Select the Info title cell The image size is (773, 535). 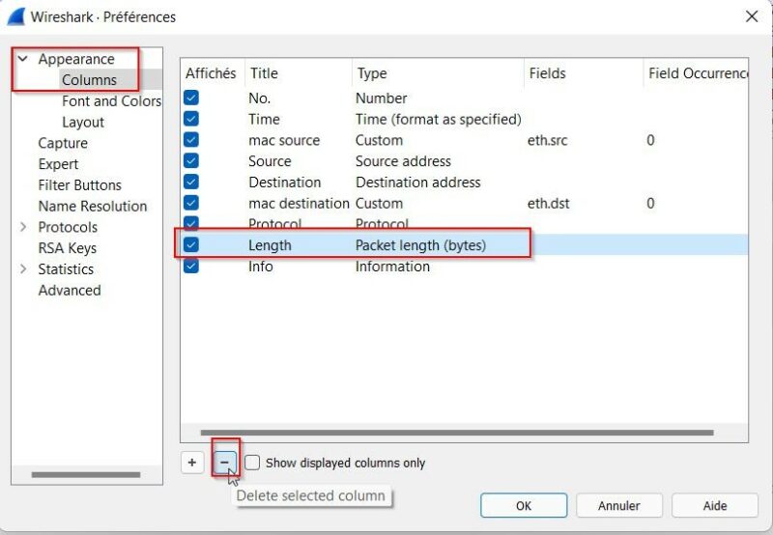(260, 267)
